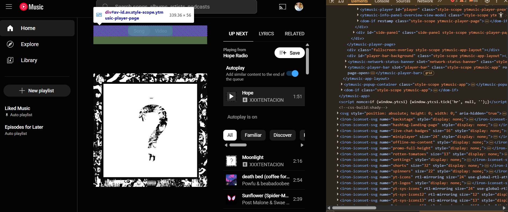Click the Moonlight track thumbnail
Screen dimensions: 508x212
click(231, 161)
